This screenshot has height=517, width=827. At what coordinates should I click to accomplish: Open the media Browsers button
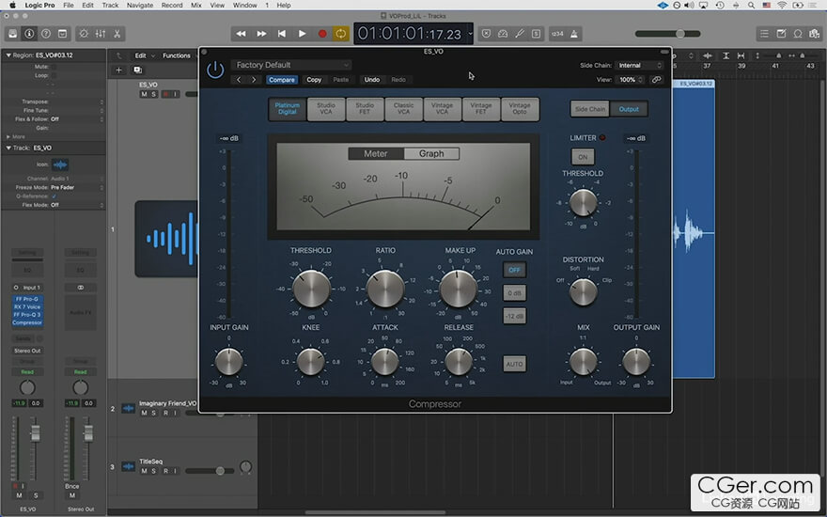[x=815, y=34]
